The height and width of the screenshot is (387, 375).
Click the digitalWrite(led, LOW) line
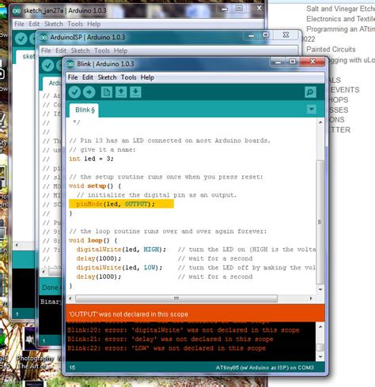tap(119, 268)
